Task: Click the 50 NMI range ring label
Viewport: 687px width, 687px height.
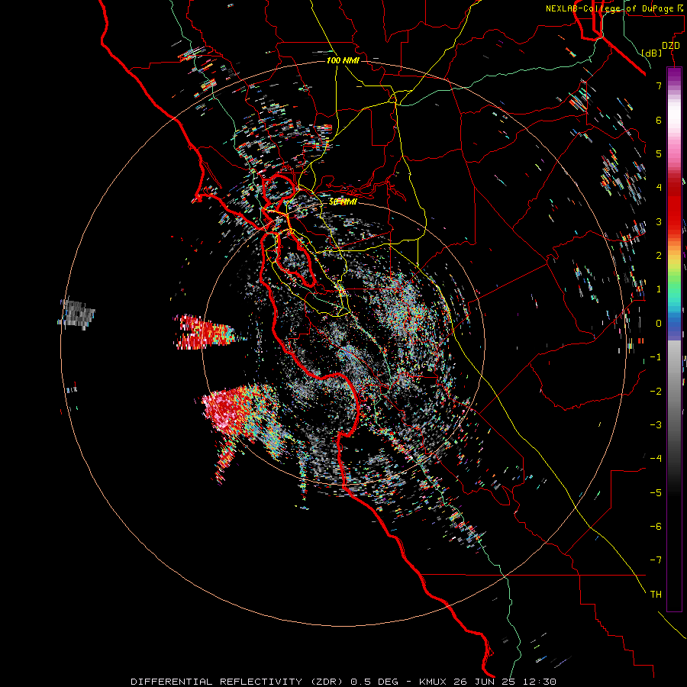Action: 343,202
